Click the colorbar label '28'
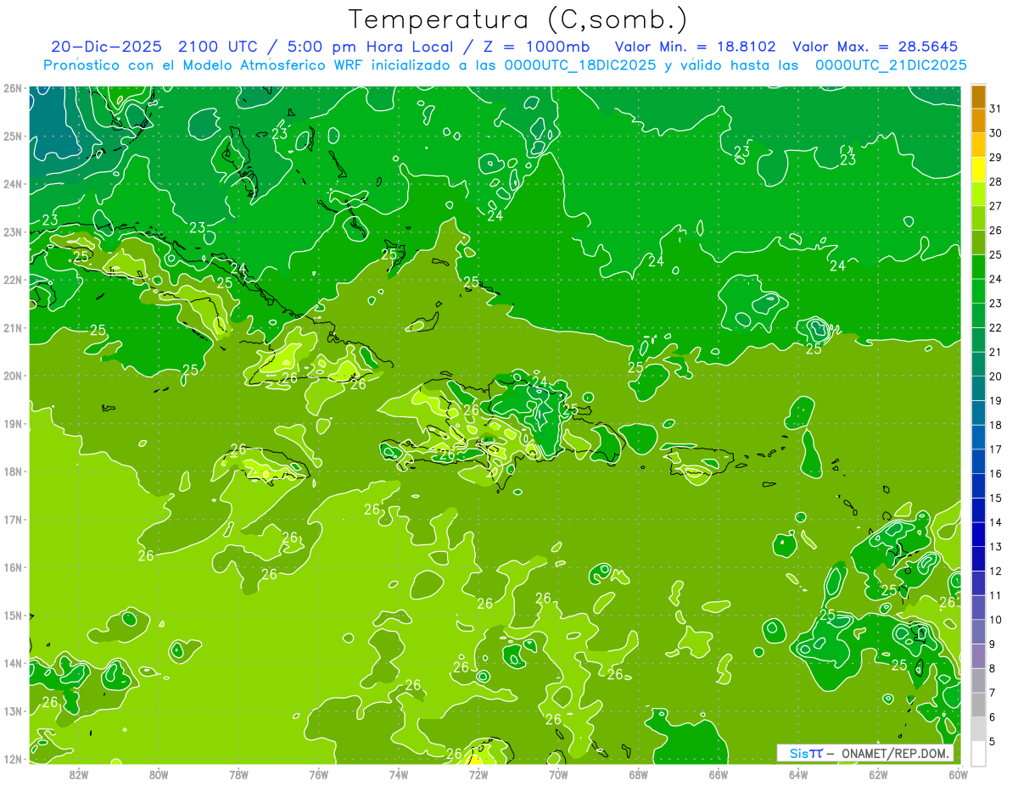 coord(995,181)
